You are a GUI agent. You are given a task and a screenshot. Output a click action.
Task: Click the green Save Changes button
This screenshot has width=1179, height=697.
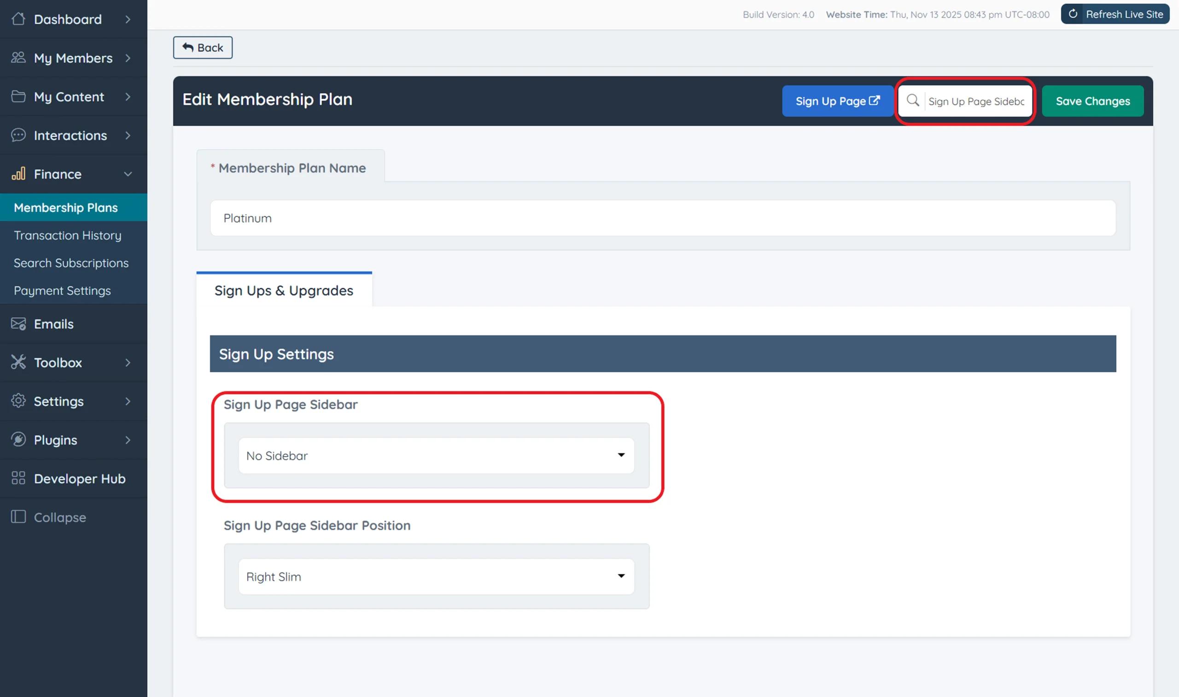tap(1092, 101)
